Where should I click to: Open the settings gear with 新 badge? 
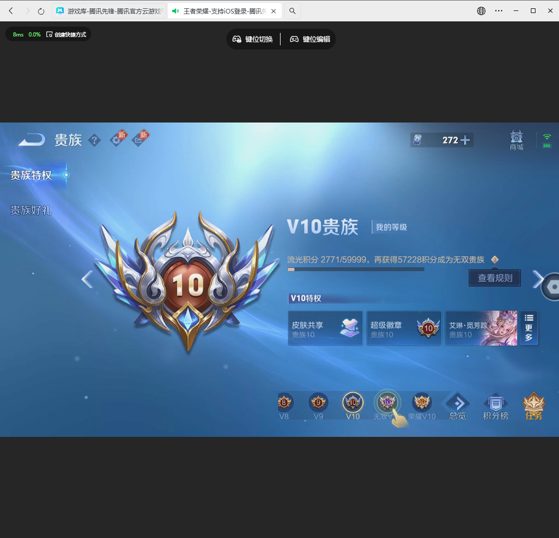point(117,140)
